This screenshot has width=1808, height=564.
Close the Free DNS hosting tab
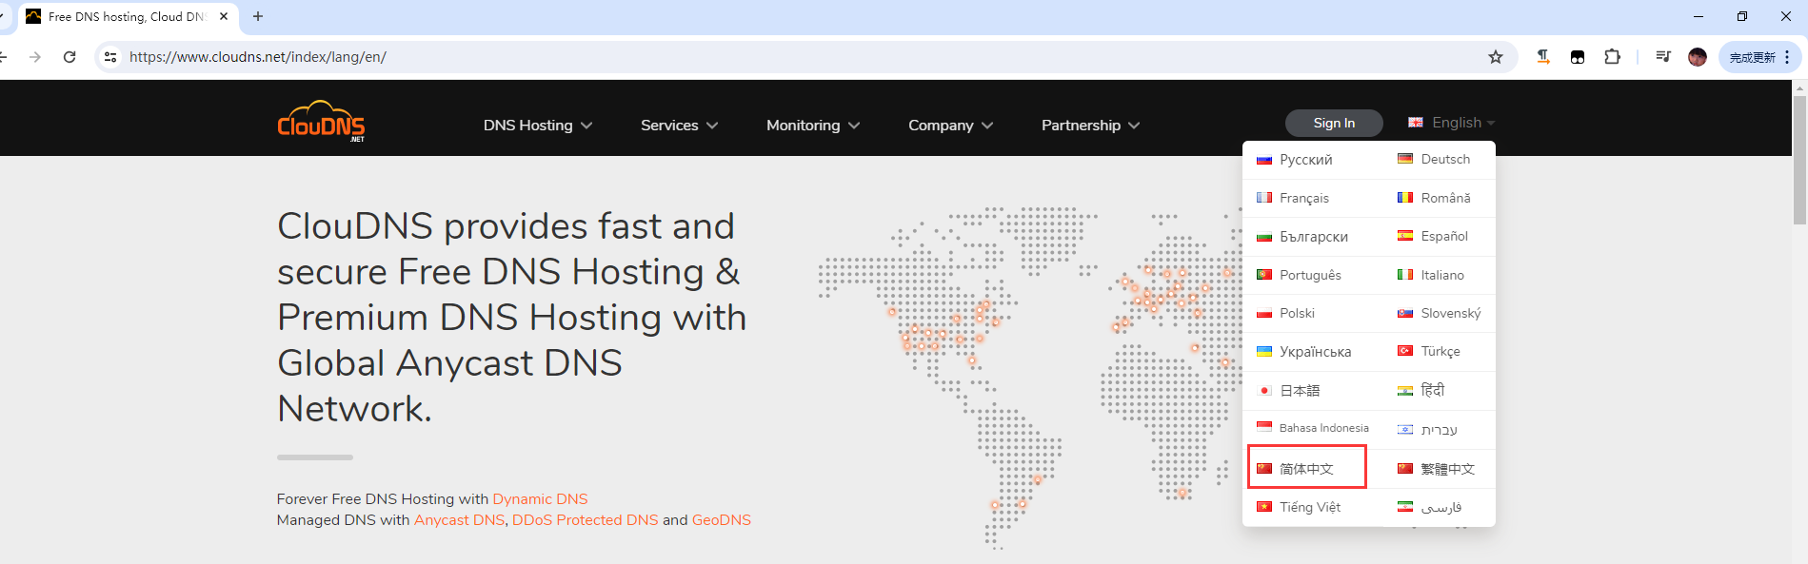[x=224, y=16]
